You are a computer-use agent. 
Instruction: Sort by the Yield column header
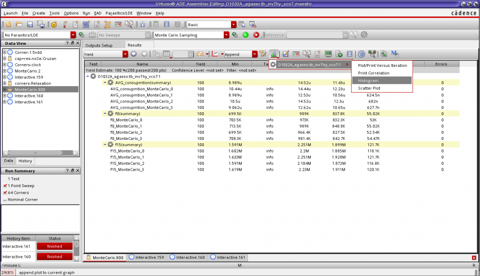(200, 64)
